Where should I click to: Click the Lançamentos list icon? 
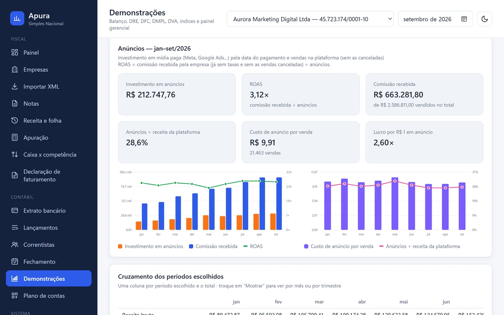pos(15,228)
